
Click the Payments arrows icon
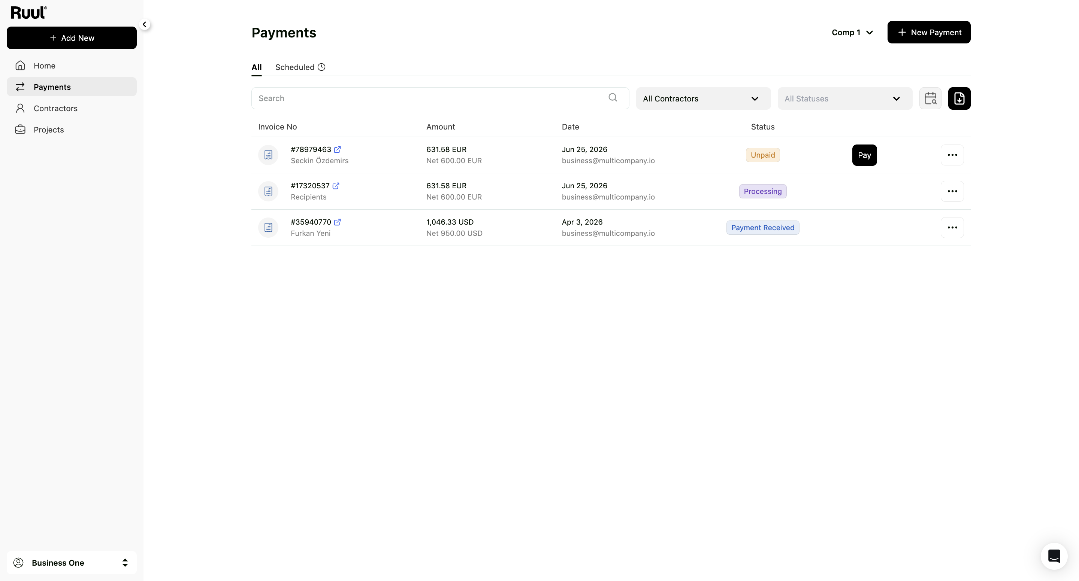[20, 87]
